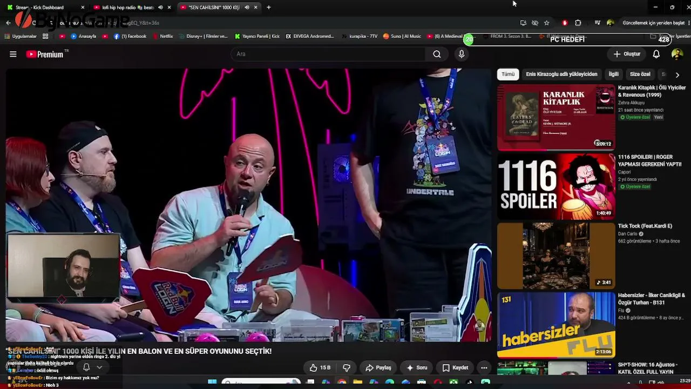Mute the SEN CAHİLSİNİ tab audio
Viewport: 691px width, 389px height.
tap(247, 7)
